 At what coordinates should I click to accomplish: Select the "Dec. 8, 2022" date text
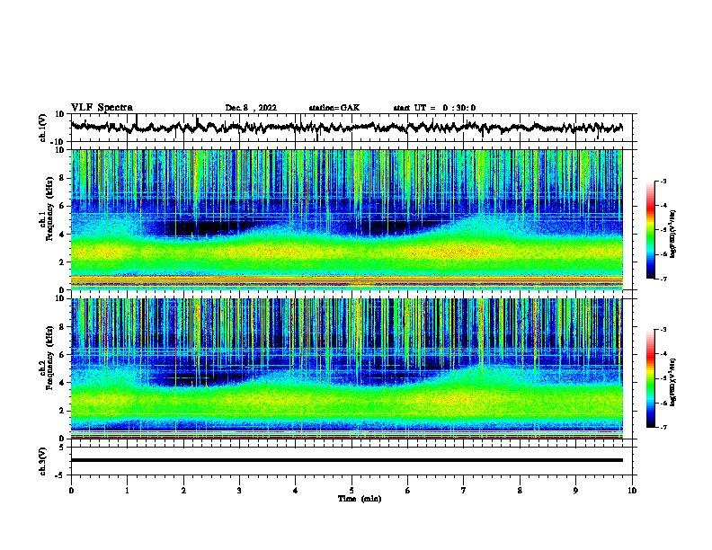click(x=251, y=108)
